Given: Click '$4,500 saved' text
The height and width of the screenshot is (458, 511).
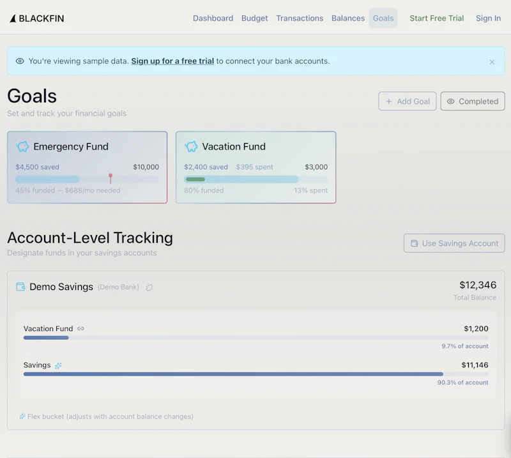Looking at the screenshot, I should [x=37, y=167].
